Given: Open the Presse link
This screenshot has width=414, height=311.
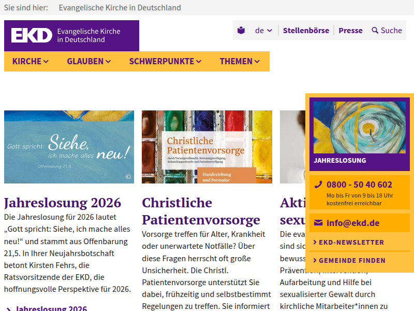Looking at the screenshot, I should 350,31.
